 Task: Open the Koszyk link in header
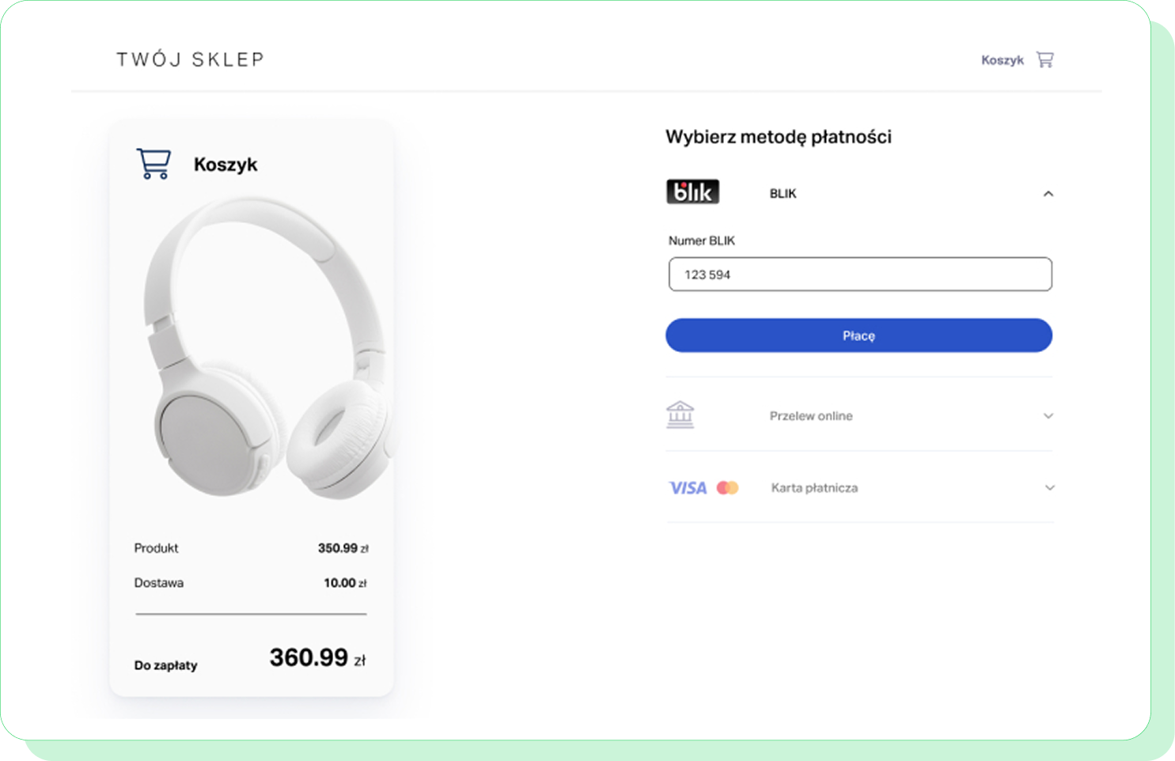click(x=1002, y=60)
